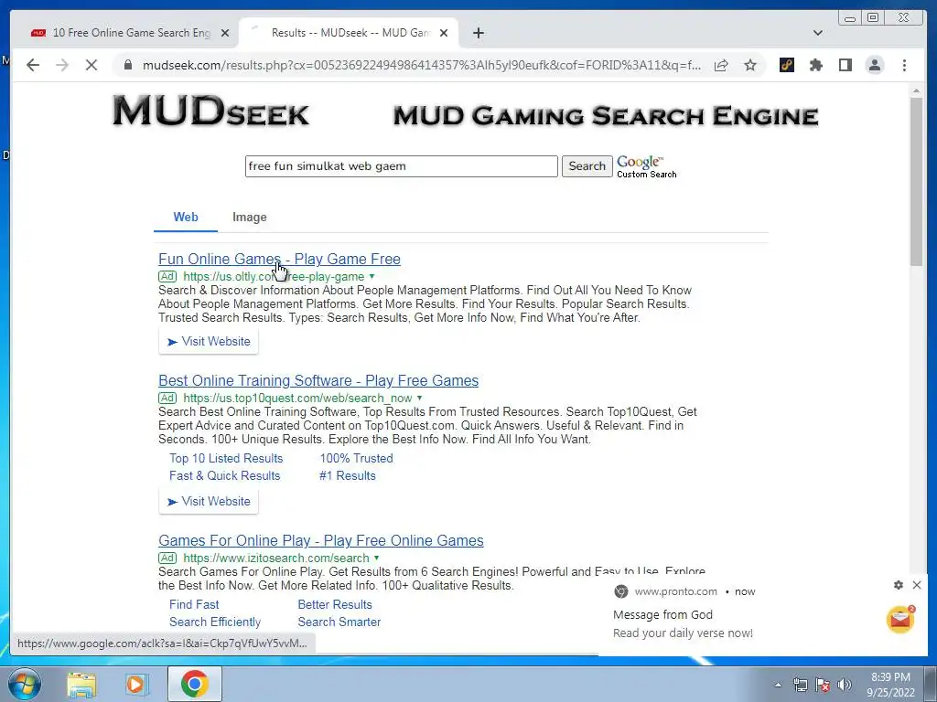The height and width of the screenshot is (702, 937).
Task: Open Windows Explorer from taskbar
Action: (81, 684)
